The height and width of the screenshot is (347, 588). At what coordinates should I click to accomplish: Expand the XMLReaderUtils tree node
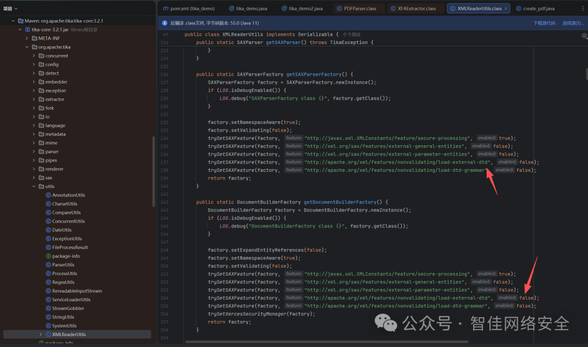click(x=40, y=334)
